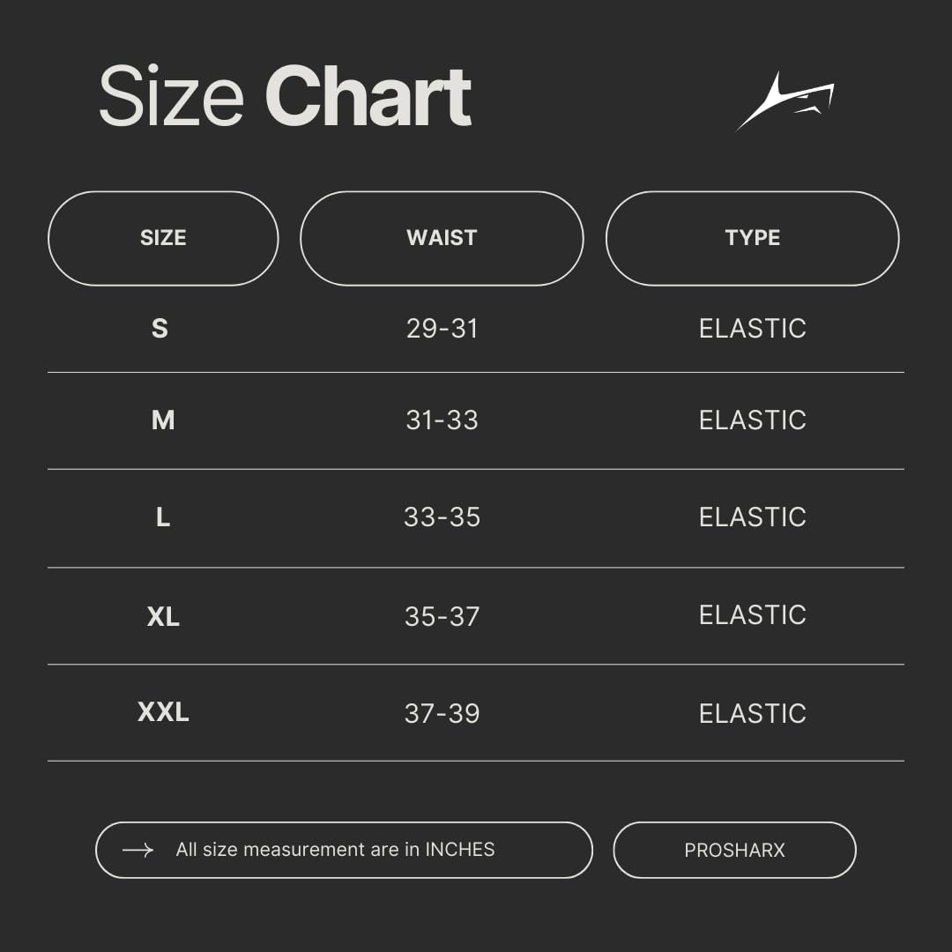
Task: Click the PROSHARX brand button
Action: (x=734, y=850)
